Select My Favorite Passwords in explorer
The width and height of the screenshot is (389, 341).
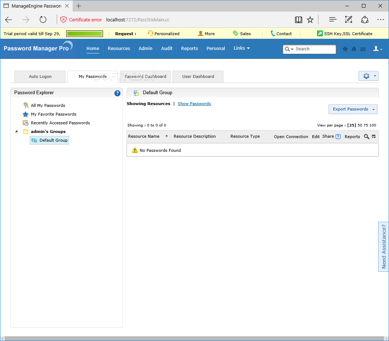(54, 114)
